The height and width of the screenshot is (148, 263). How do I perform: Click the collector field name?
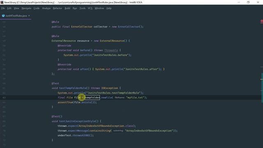100,27
